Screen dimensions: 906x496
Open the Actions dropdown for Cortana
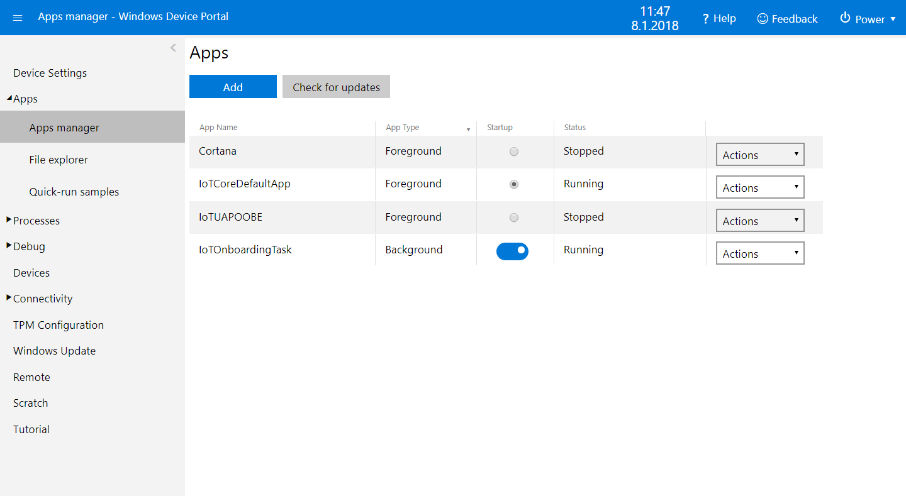point(760,155)
